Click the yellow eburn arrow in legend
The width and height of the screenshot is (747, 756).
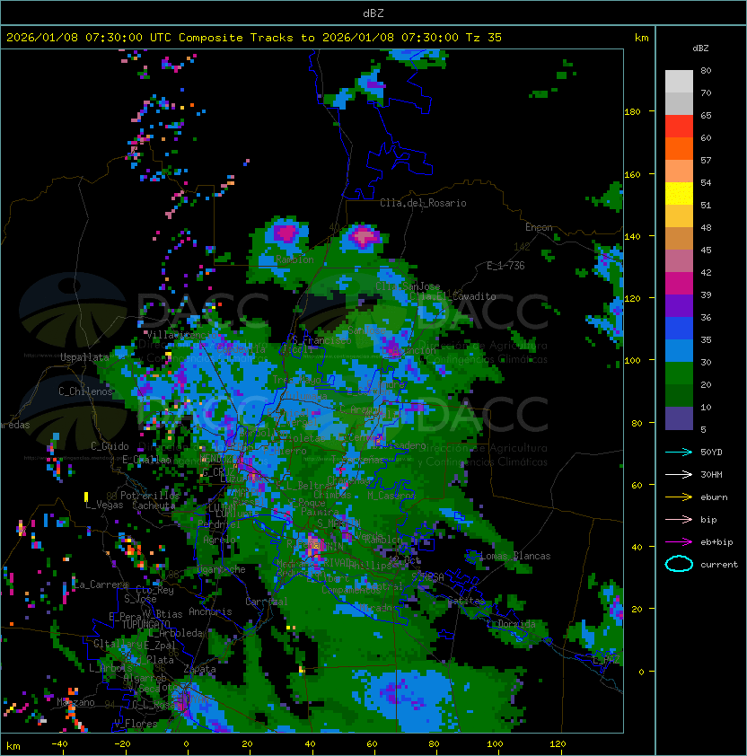679,497
